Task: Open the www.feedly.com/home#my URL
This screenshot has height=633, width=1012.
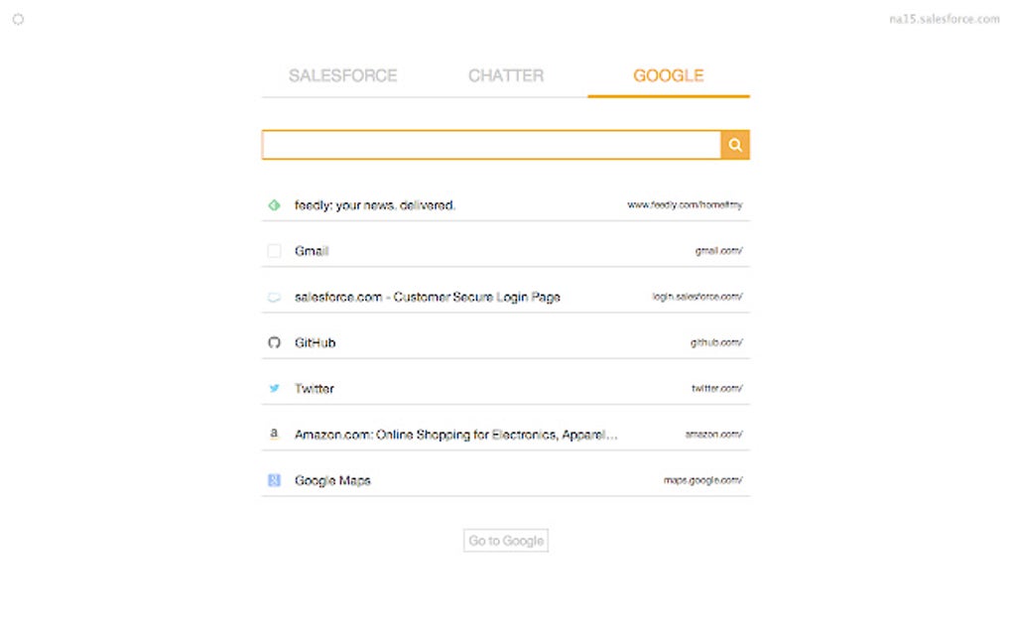Action: [685, 205]
